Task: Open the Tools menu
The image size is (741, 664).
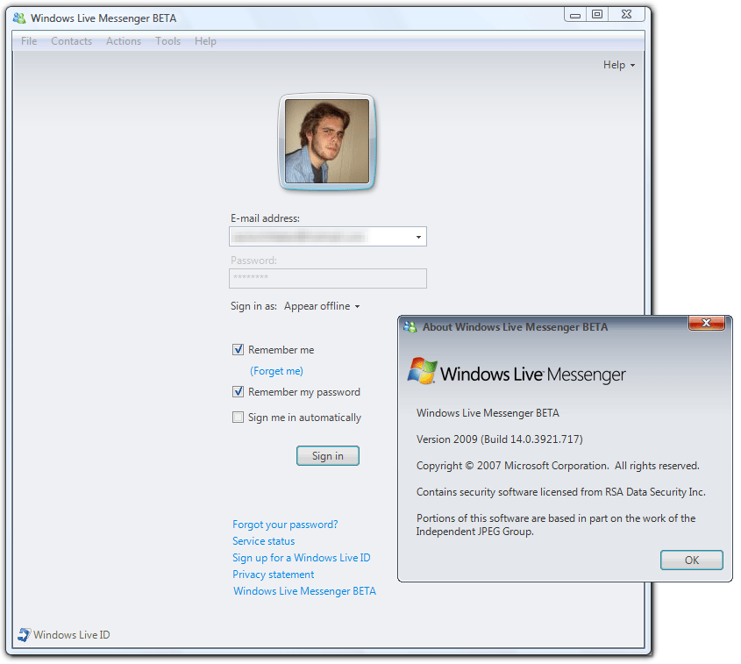Action: click(x=167, y=41)
